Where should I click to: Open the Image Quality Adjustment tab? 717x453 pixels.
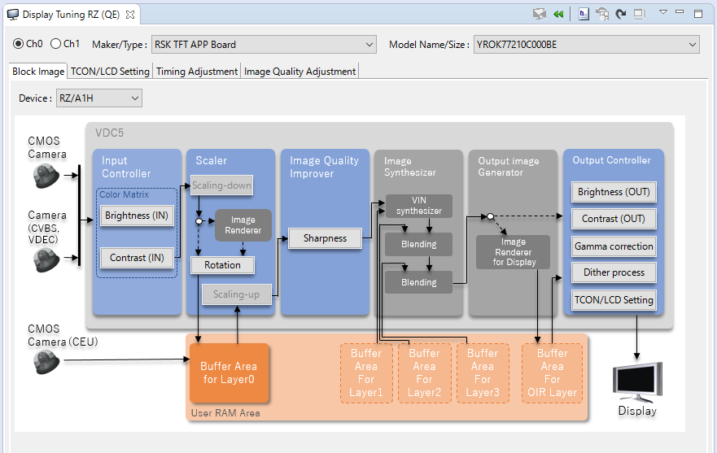tap(300, 72)
